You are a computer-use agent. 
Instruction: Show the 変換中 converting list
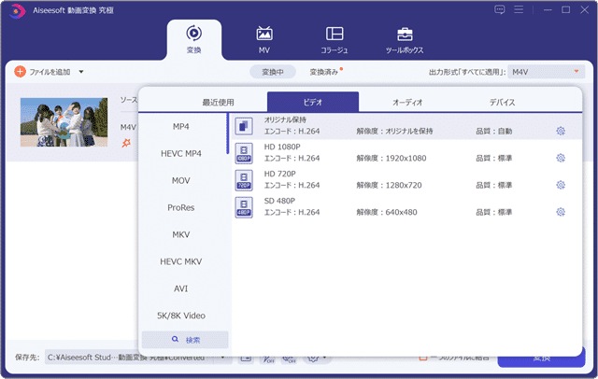click(x=273, y=72)
